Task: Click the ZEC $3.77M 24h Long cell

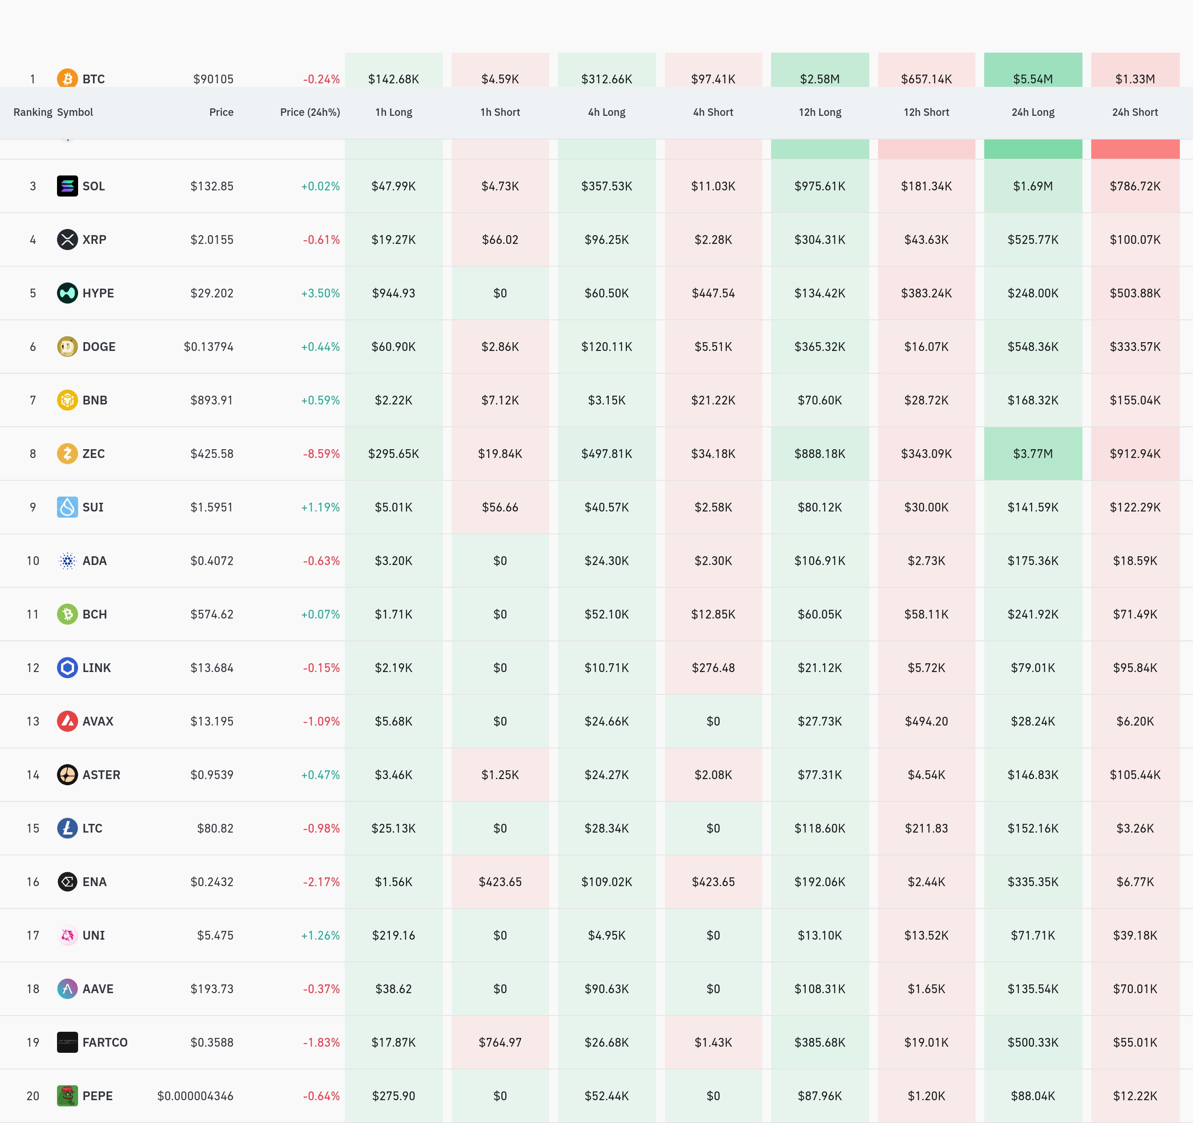Action: [x=1032, y=454]
